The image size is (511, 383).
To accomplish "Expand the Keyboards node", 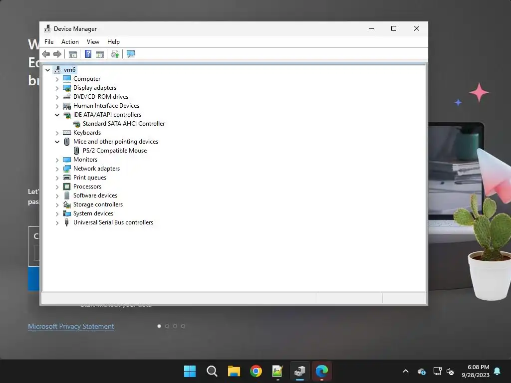I will [57, 133].
